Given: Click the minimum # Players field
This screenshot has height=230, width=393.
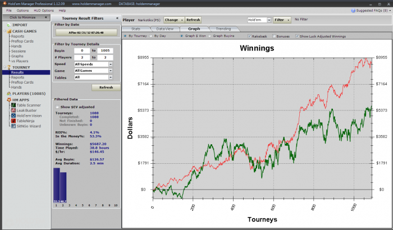Looking at the screenshot, I should tap(82, 57).
